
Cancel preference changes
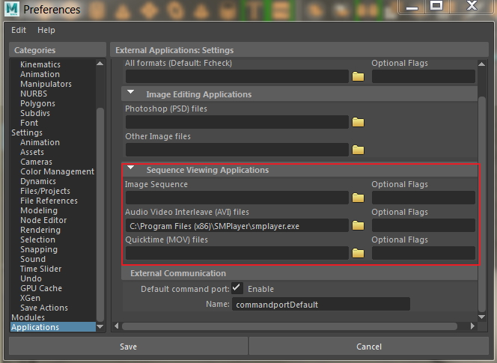point(368,347)
